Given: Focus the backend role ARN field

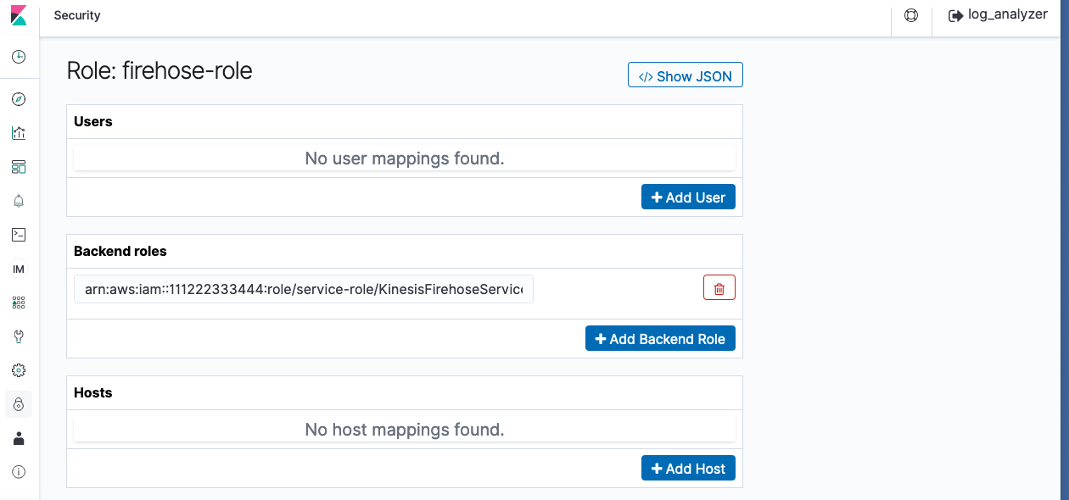Looking at the screenshot, I should (x=304, y=289).
